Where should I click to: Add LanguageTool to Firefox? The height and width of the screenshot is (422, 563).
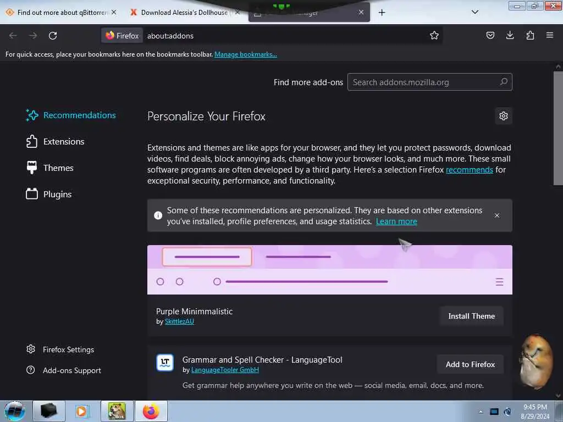(x=470, y=364)
